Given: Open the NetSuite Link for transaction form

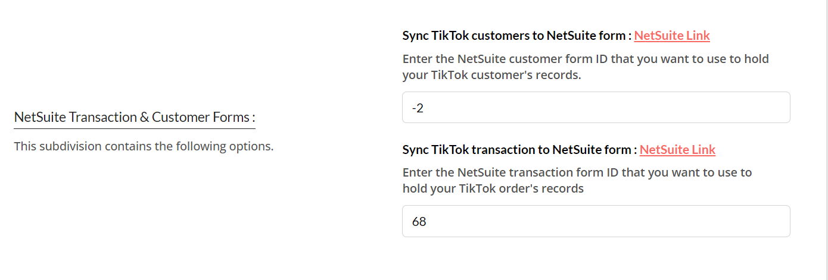Looking at the screenshot, I should [x=677, y=150].
